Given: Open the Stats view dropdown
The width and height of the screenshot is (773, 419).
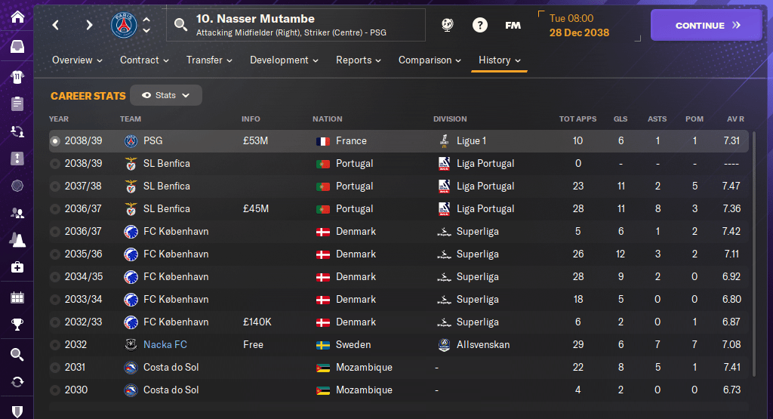Looking at the screenshot, I should 166,95.
